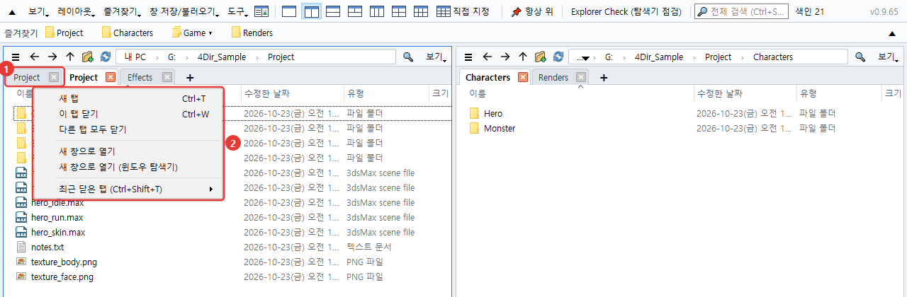Toggle the preview pane icon next to 도구
This screenshot has width=907, height=297.
(x=261, y=11)
